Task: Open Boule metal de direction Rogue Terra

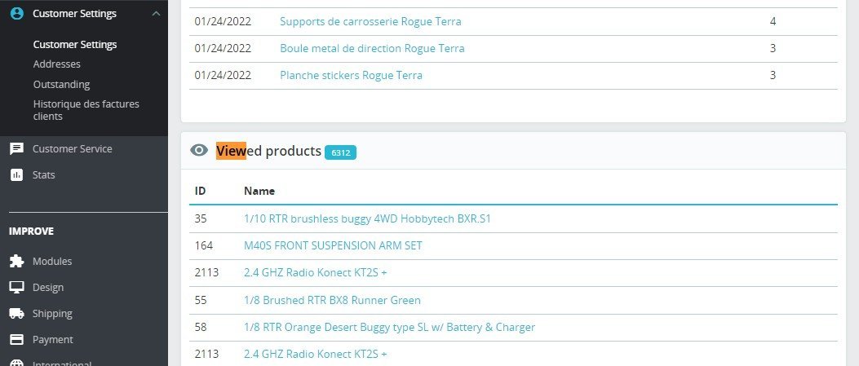Action: pyautogui.click(x=372, y=49)
